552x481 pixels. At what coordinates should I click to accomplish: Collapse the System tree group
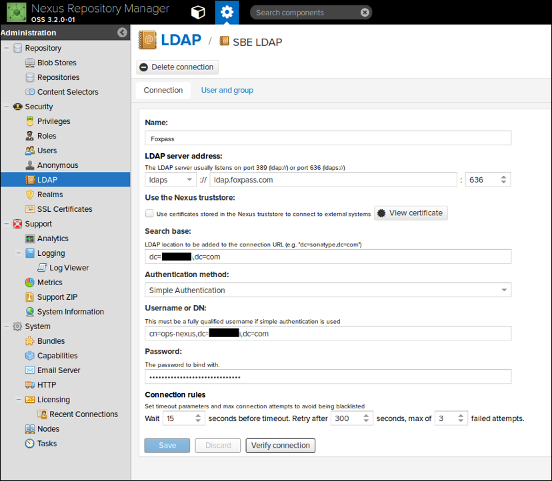pos(7,326)
